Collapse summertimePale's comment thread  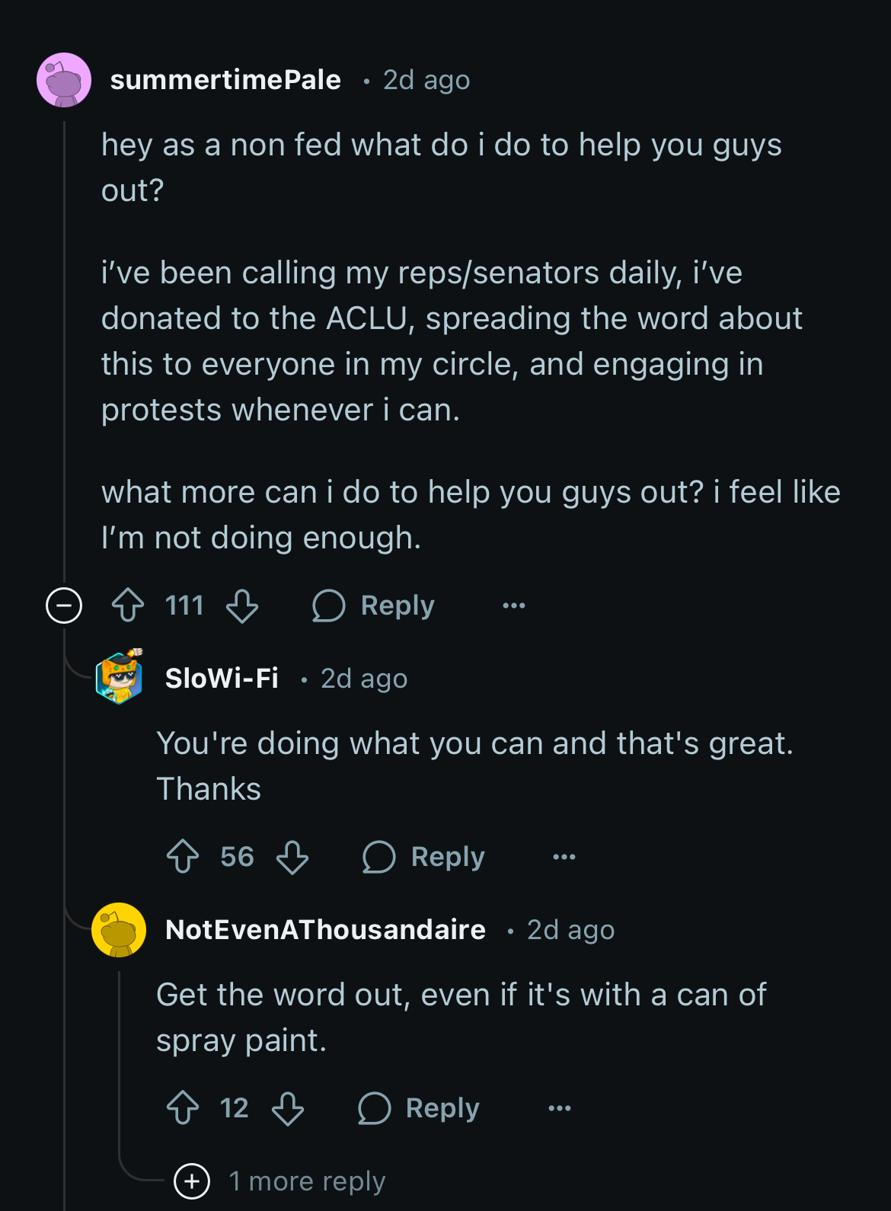64,605
